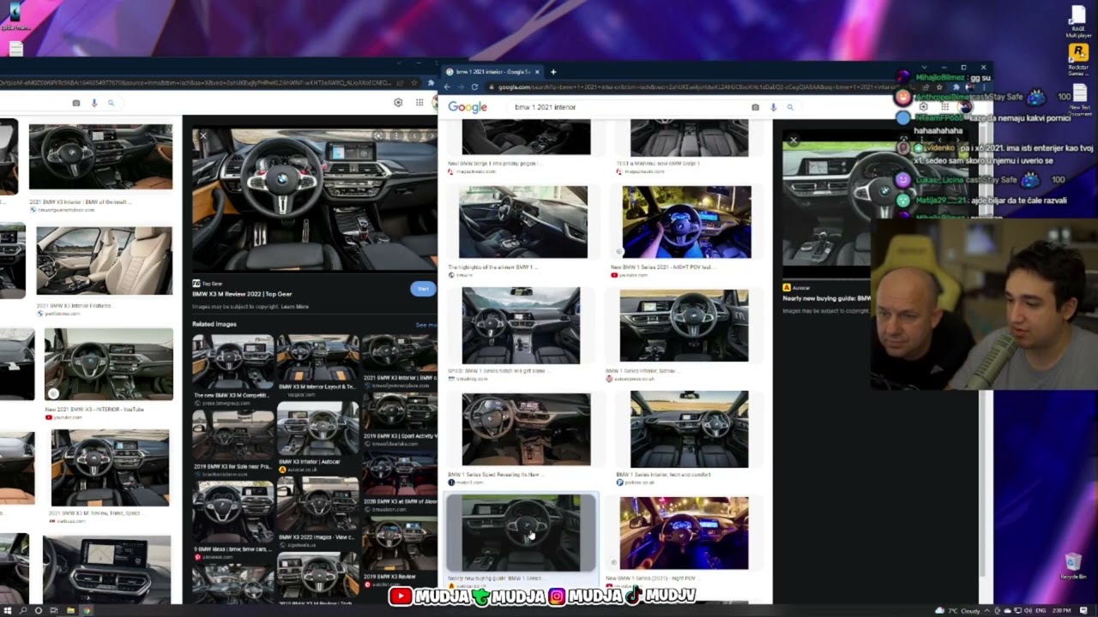1098x617 pixels.
Task: Close the BMW X3 M image preview panel
Action: coord(203,135)
